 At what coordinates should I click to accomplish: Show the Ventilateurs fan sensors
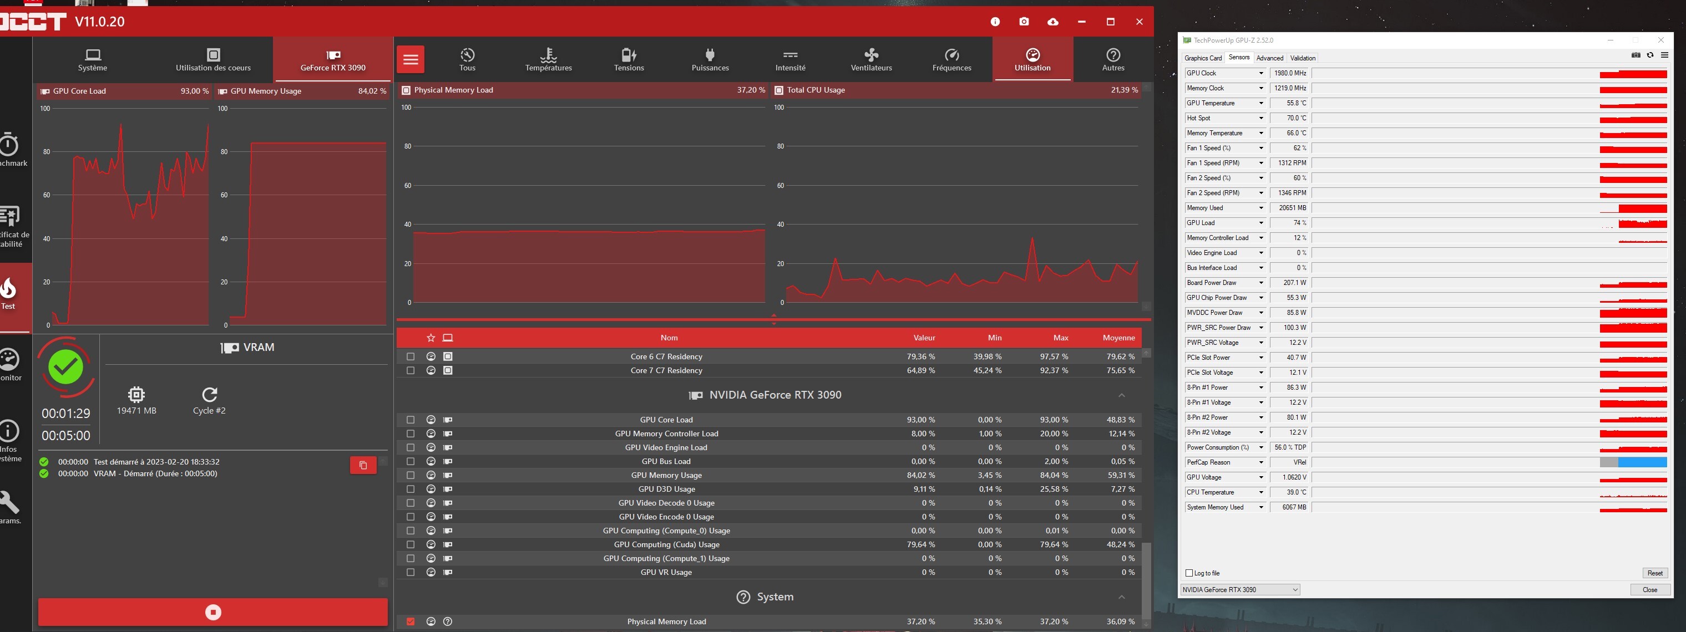pyautogui.click(x=871, y=59)
